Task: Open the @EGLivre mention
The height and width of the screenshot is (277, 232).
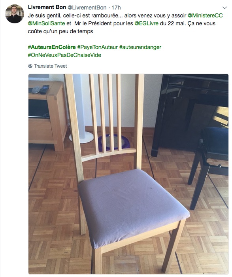Action: point(147,23)
